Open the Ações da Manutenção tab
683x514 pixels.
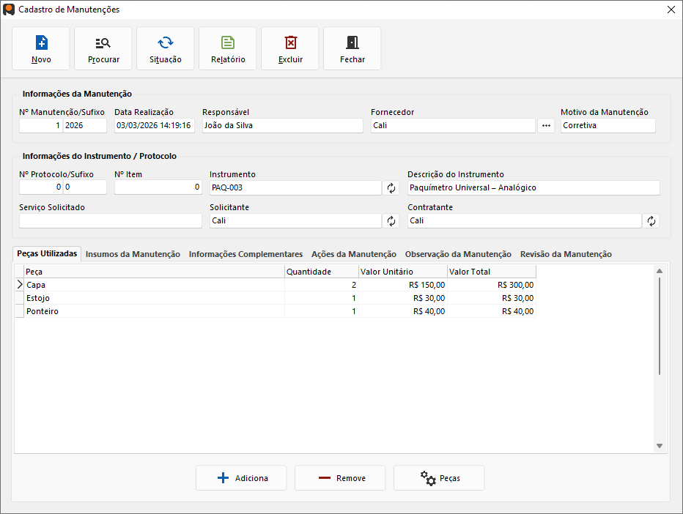click(354, 254)
